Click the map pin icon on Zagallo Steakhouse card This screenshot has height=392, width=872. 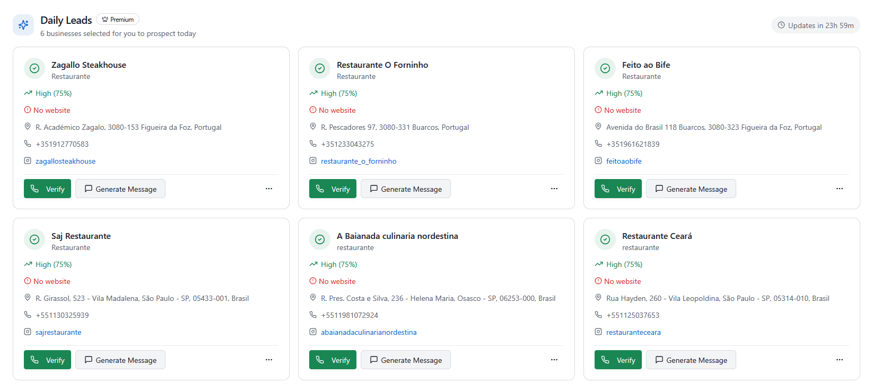28,127
